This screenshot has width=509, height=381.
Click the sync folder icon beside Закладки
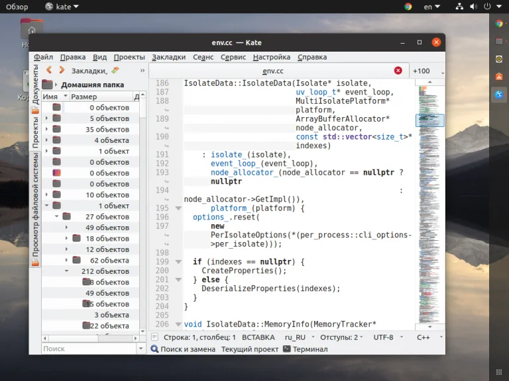[115, 70]
